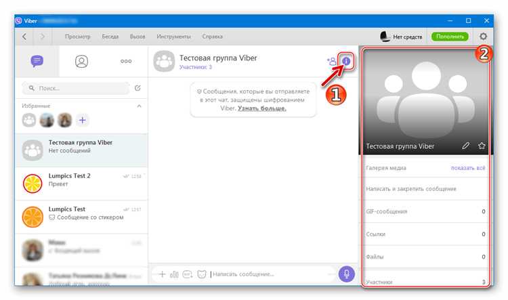The width and height of the screenshot is (508, 300).
Task: Open the Беседа menu
Action: [110, 37]
